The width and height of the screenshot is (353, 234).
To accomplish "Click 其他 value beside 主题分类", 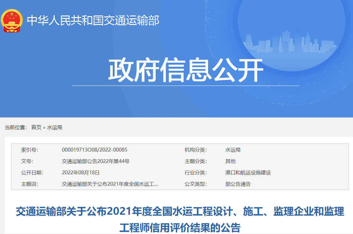I will (230, 161).
